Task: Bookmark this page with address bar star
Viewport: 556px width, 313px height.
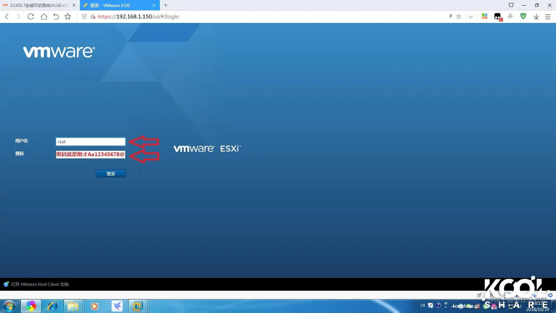Action: tap(459, 17)
